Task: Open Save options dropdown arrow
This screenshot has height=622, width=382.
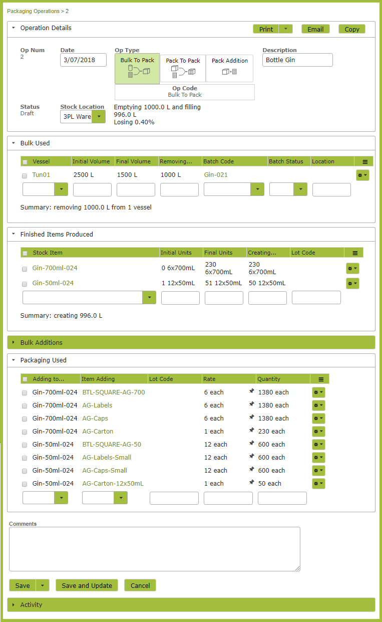Action: pos(43,585)
